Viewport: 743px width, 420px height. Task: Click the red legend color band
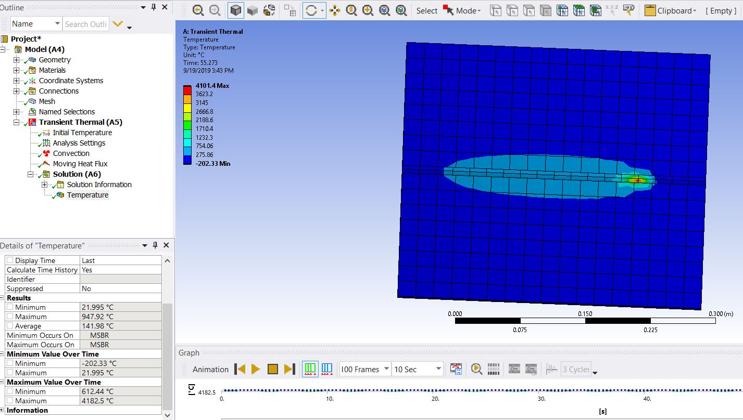[x=187, y=90]
